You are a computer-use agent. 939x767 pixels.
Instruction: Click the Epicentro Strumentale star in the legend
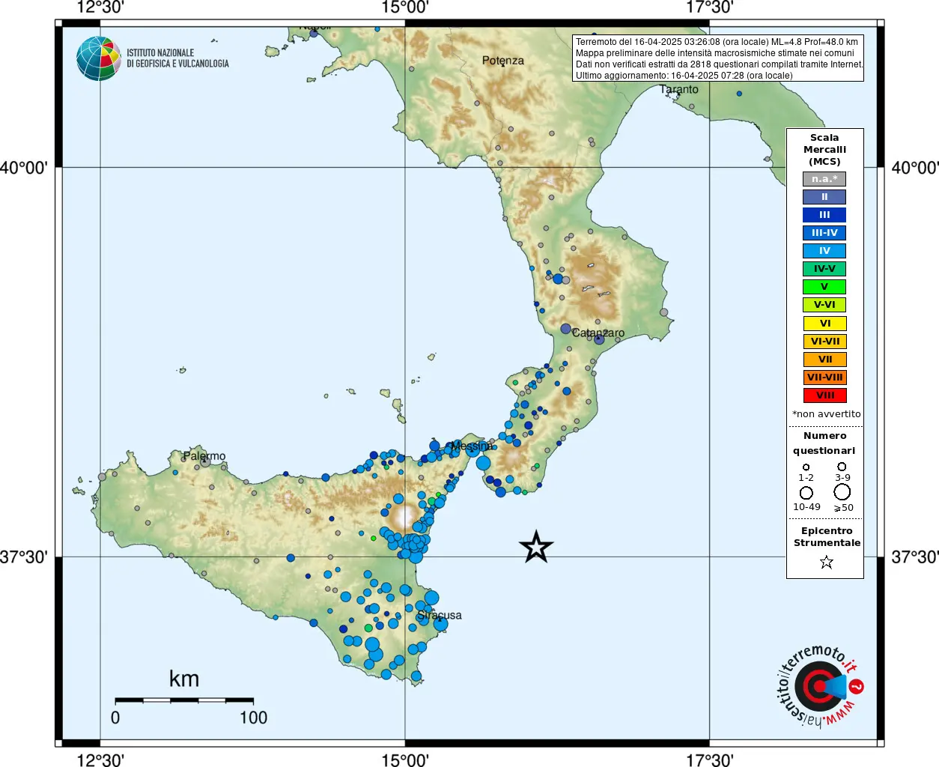point(826,562)
